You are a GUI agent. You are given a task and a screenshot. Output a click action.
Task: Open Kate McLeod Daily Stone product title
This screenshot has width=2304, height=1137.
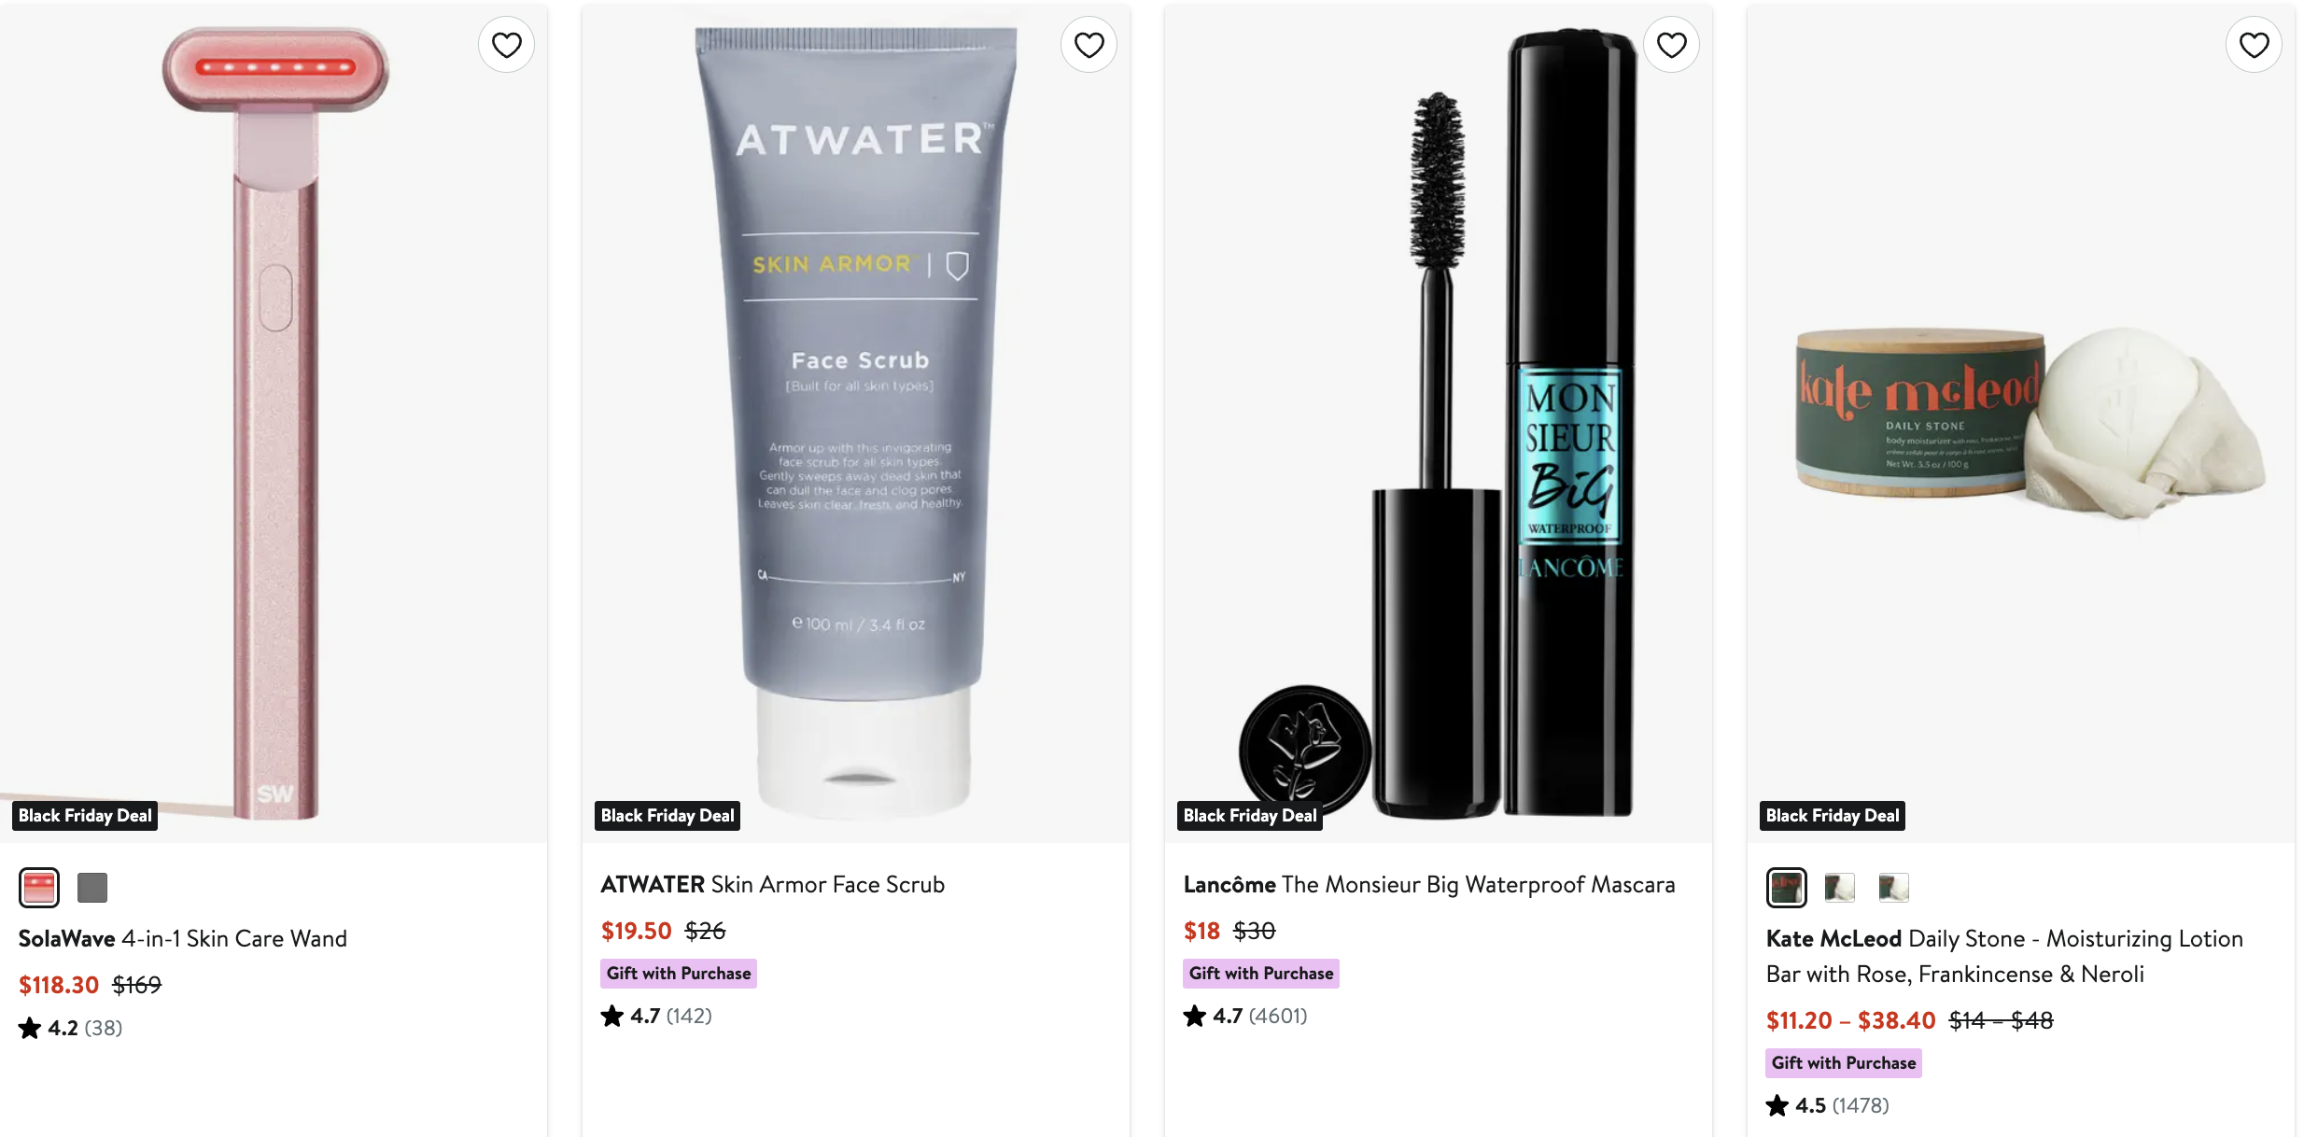coord(2004,956)
